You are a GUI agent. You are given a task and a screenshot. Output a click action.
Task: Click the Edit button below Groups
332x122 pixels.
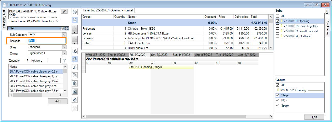click(314, 117)
